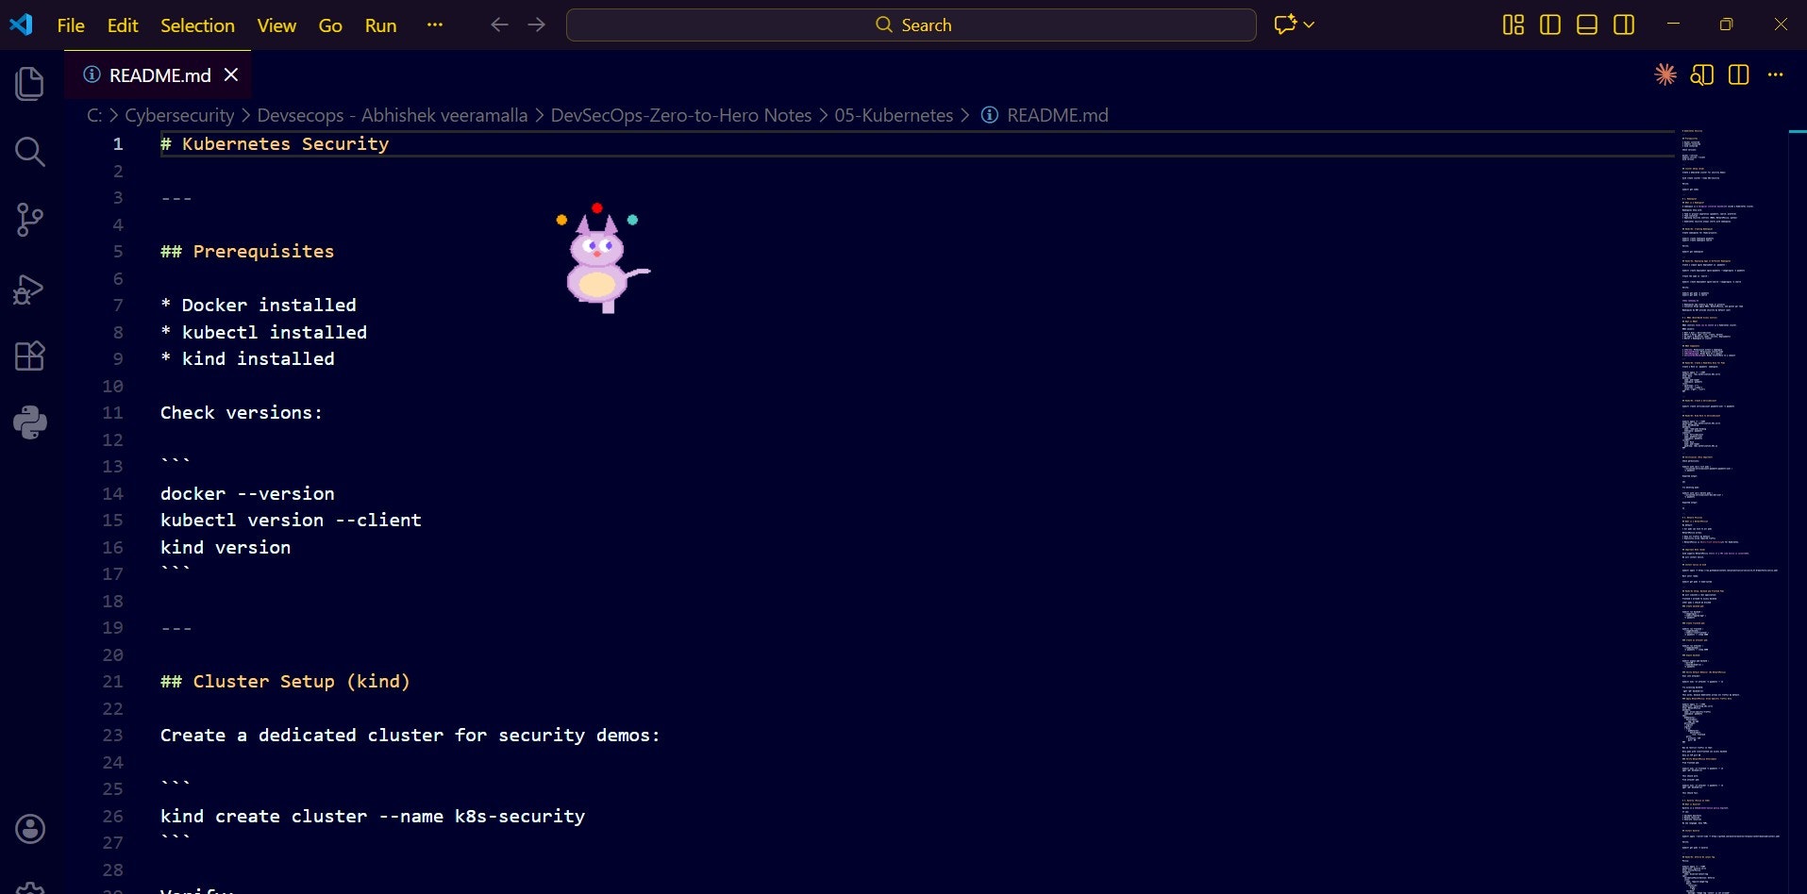Open the Go menu
Screen dimensions: 1807x894
click(x=330, y=25)
